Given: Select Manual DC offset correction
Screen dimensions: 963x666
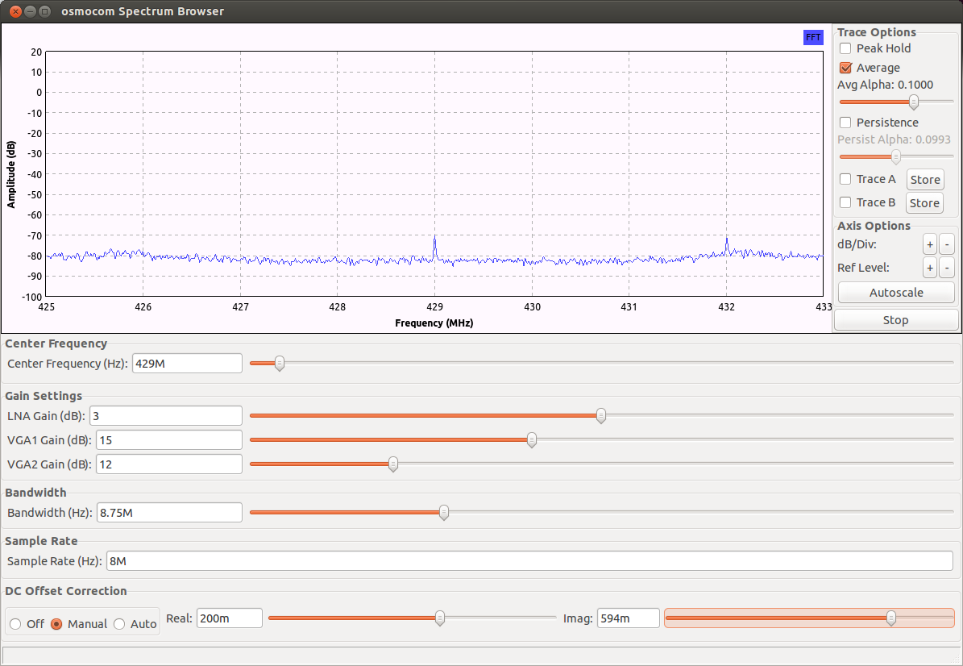Looking at the screenshot, I should (x=56, y=624).
